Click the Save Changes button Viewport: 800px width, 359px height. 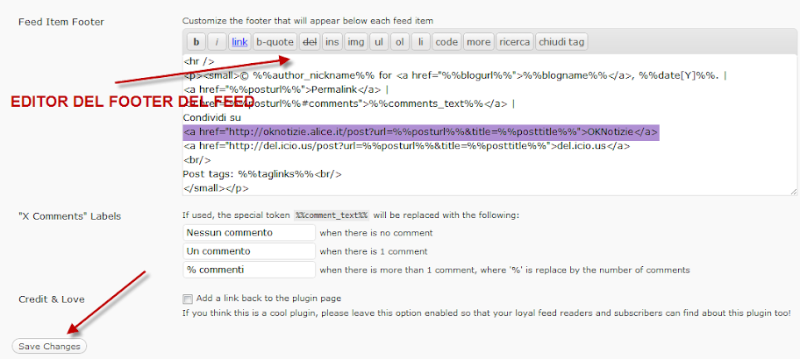[x=49, y=346]
